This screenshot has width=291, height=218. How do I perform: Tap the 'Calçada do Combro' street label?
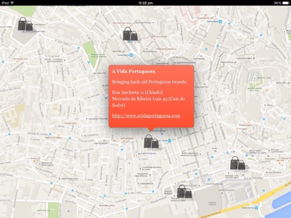tap(38, 133)
